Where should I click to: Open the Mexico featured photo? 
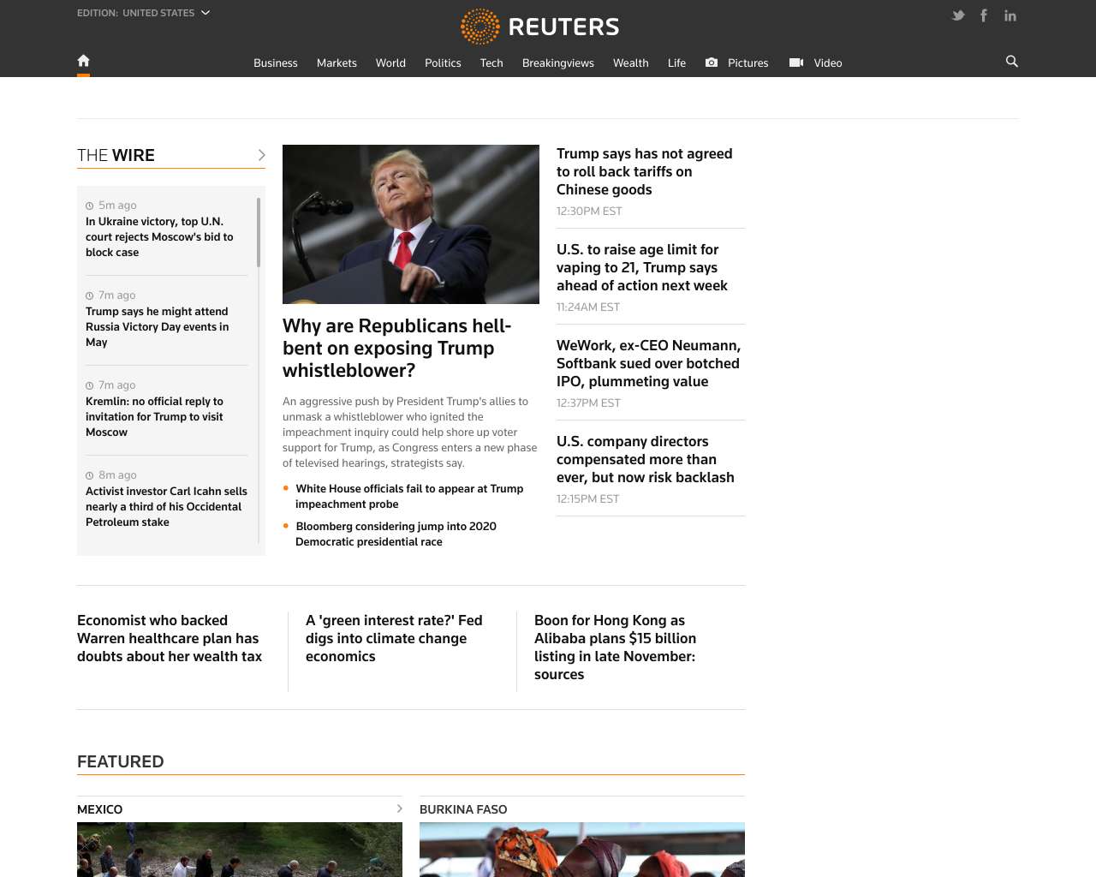240,850
